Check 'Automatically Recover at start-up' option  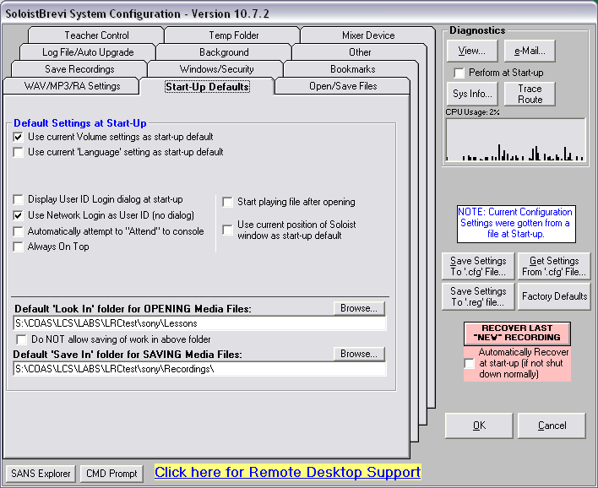pos(470,363)
